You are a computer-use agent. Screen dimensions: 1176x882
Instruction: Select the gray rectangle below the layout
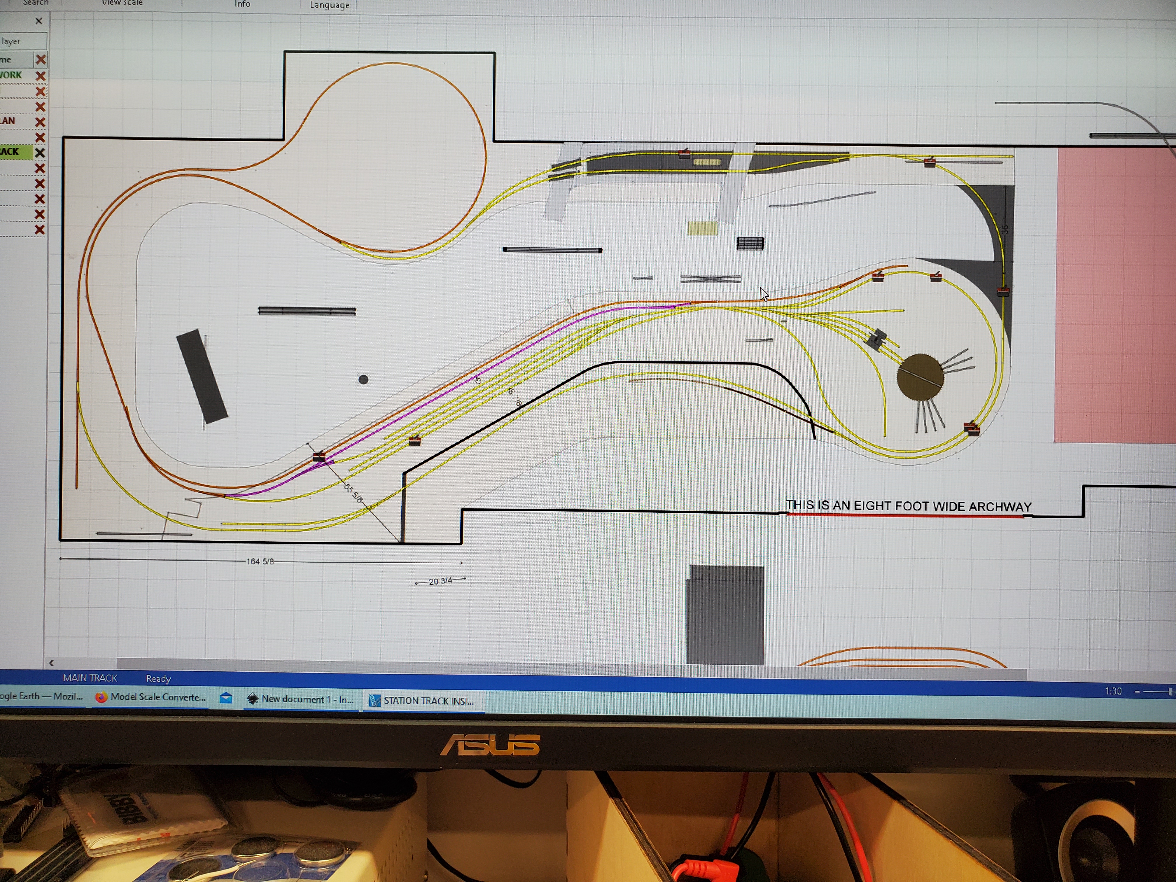tap(725, 615)
